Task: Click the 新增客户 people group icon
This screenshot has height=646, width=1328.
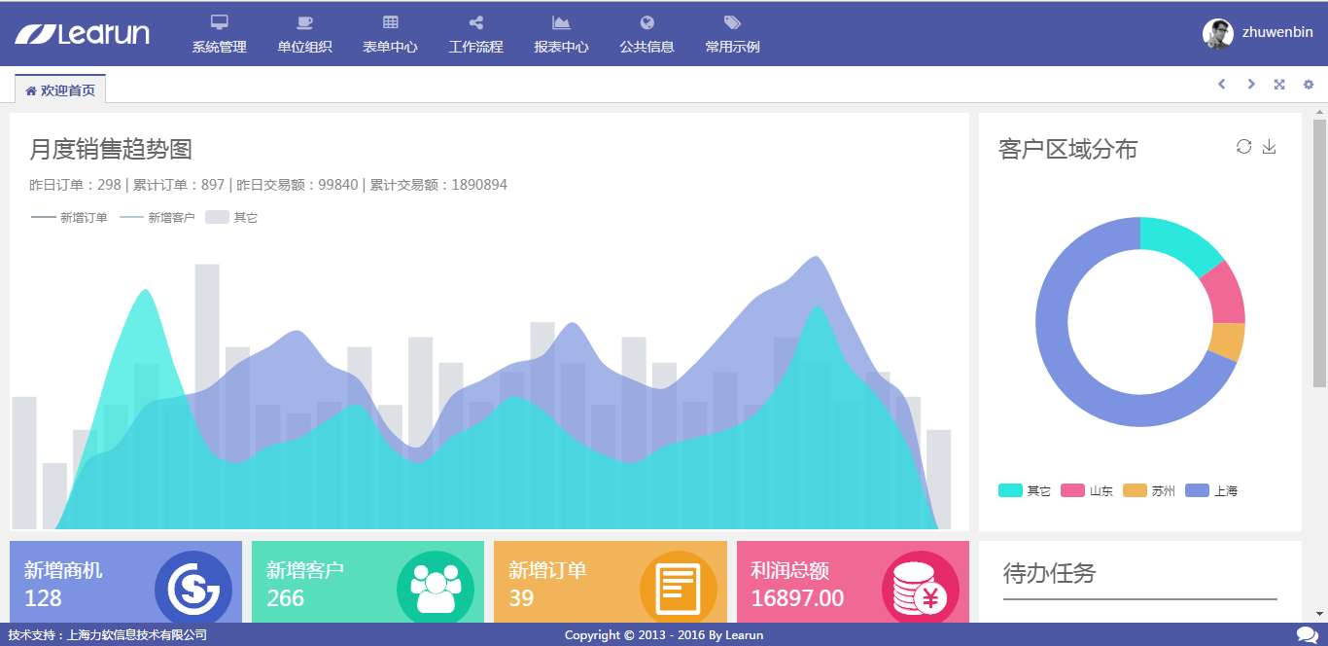Action: pos(436,587)
